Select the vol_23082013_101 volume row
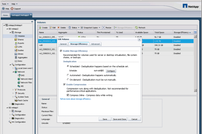 [x=116, y=49]
